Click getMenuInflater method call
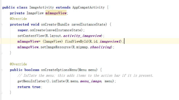This screenshot has width=179, height=100. click(x=32, y=81)
